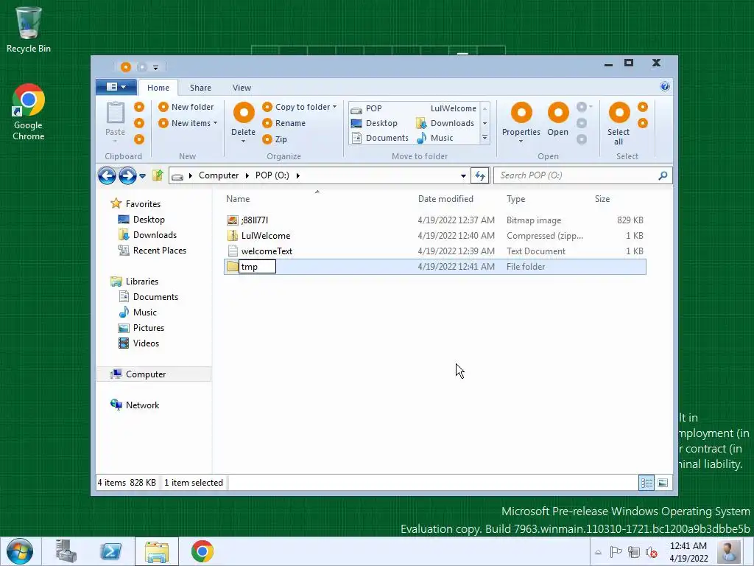This screenshot has height=566, width=754.
Task: Switch to the View ribbon tab
Action: 242,88
